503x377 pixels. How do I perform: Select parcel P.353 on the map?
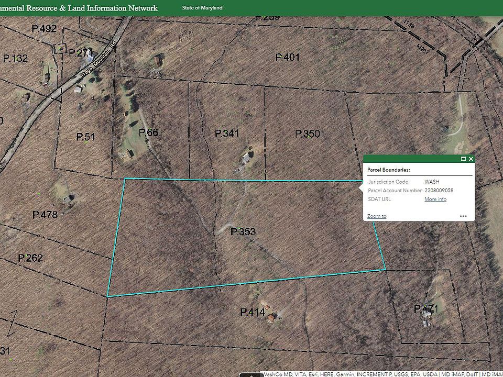click(243, 231)
